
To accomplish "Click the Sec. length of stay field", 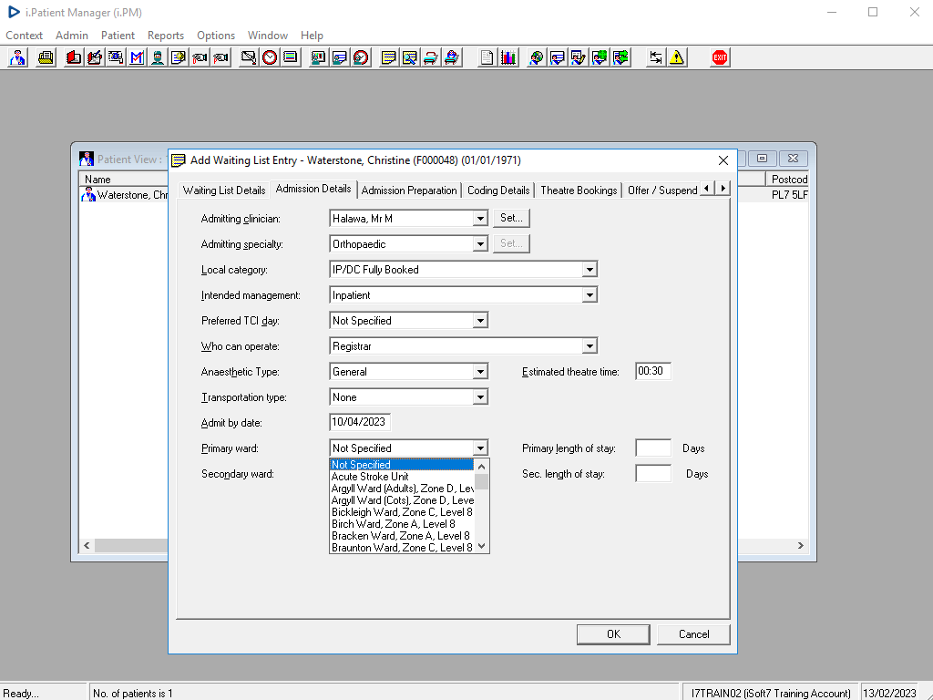I will (652, 474).
